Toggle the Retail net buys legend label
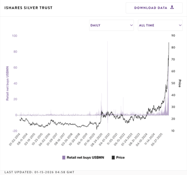This screenshot has width=187, height=175. [85, 157]
